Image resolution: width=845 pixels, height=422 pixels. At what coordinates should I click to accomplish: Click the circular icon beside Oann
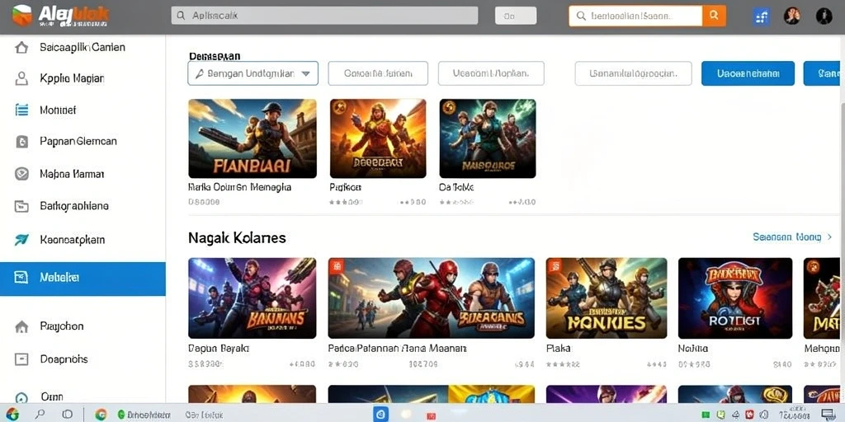point(21,398)
